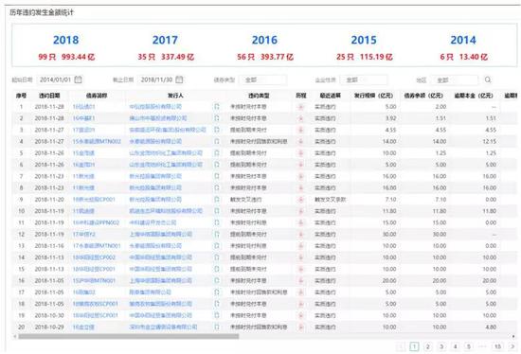The height and width of the screenshot is (354, 521).
Task: Open the issuer link in row 12
Action: (x=161, y=234)
